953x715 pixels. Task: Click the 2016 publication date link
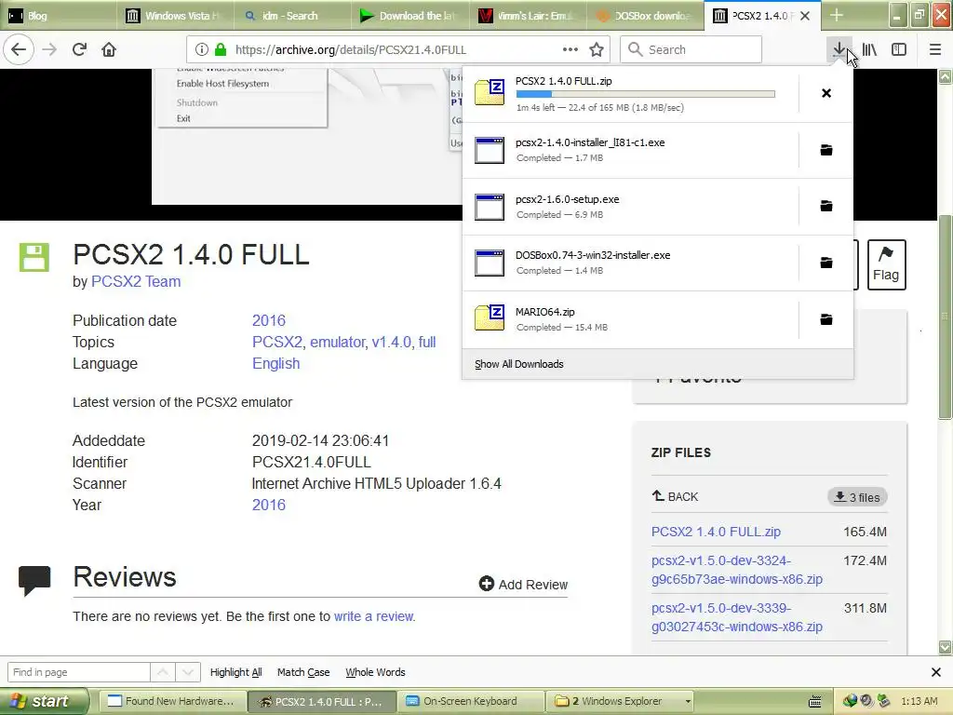pyautogui.click(x=269, y=320)
